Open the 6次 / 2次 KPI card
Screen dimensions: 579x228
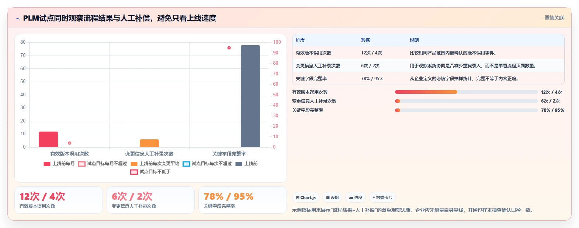tap(150, 200)
